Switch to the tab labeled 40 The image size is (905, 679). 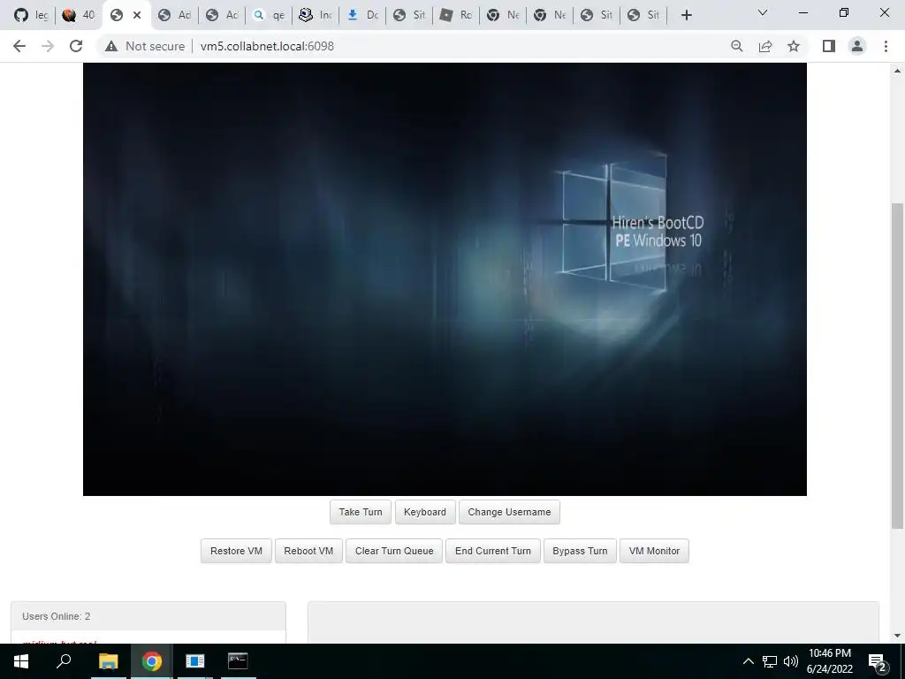79,15
